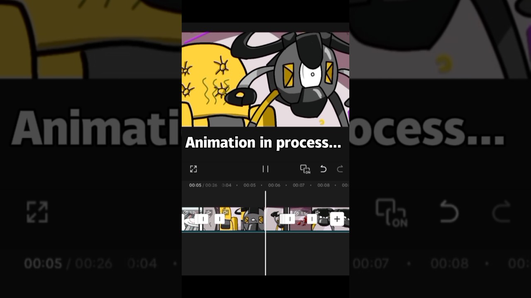This screenshot has height=298, width=531.
Task: Open the fullscreen preview icon
Action: (193, 169)
